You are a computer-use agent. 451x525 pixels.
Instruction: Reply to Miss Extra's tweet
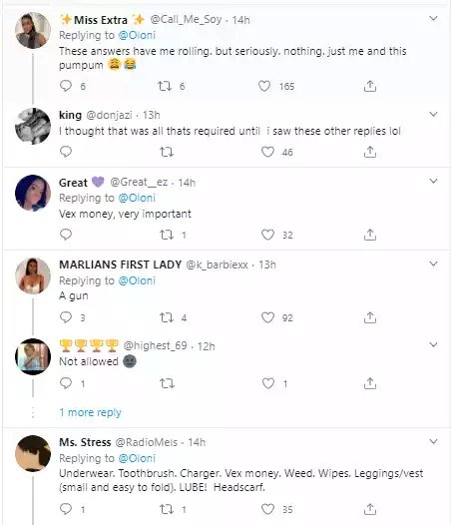pyautogui.click(x=66, y=86)
